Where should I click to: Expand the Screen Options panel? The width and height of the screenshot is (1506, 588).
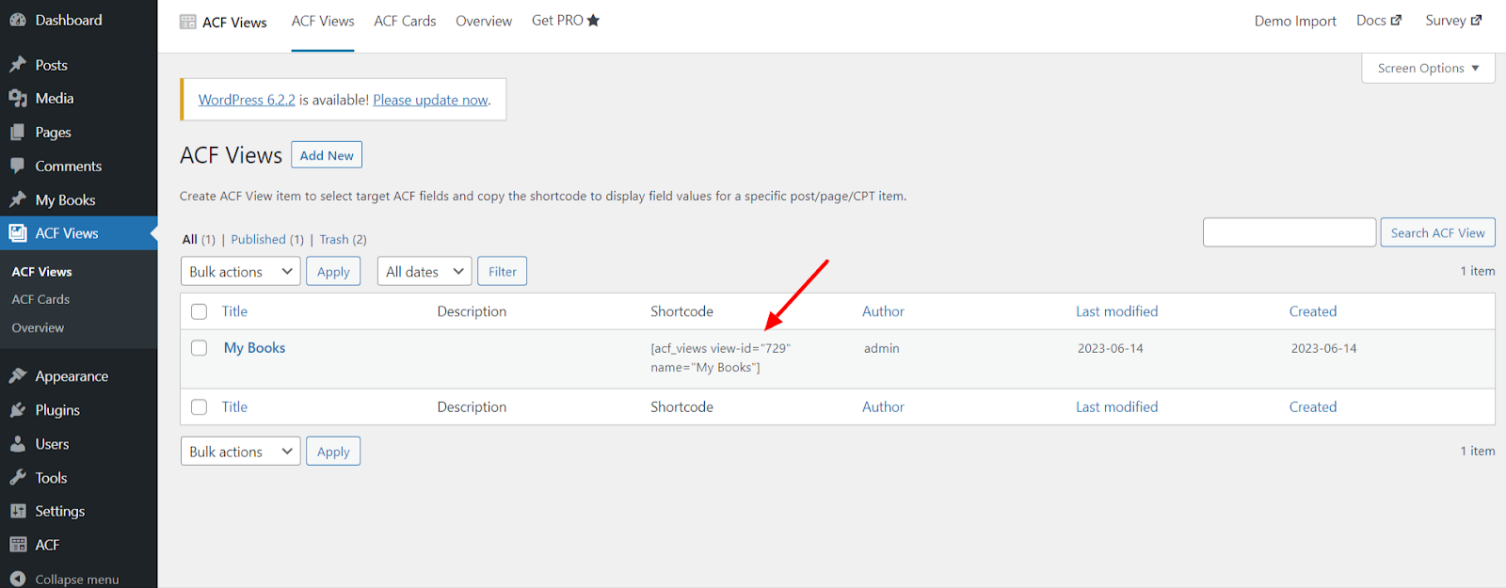[x=1428, y=68]
